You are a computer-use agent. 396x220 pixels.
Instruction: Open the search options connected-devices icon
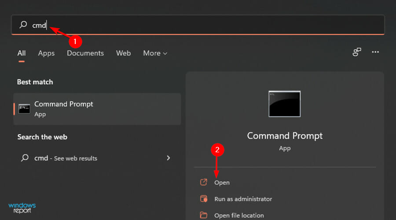pos(357,52)
